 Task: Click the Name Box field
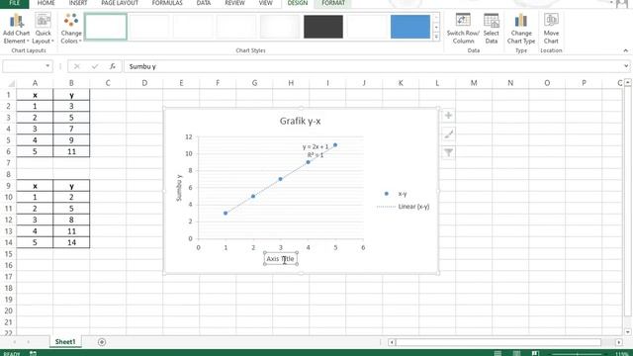pyautogui.click(x=24, y=66)
